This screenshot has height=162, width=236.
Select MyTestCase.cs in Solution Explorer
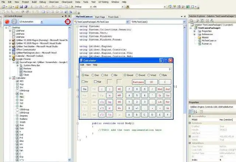point(209,40)
